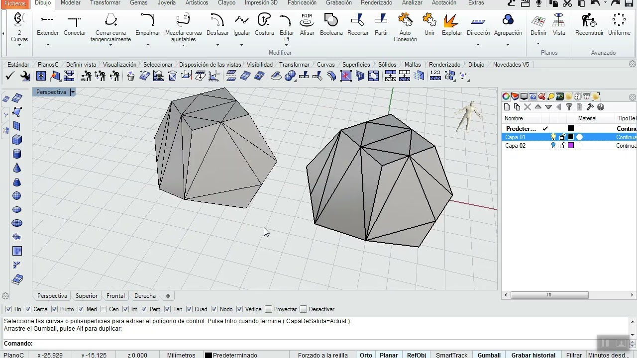637x358 pixels.
Task: Enable the Proyectar checkbox
Action: click(269, 309)
